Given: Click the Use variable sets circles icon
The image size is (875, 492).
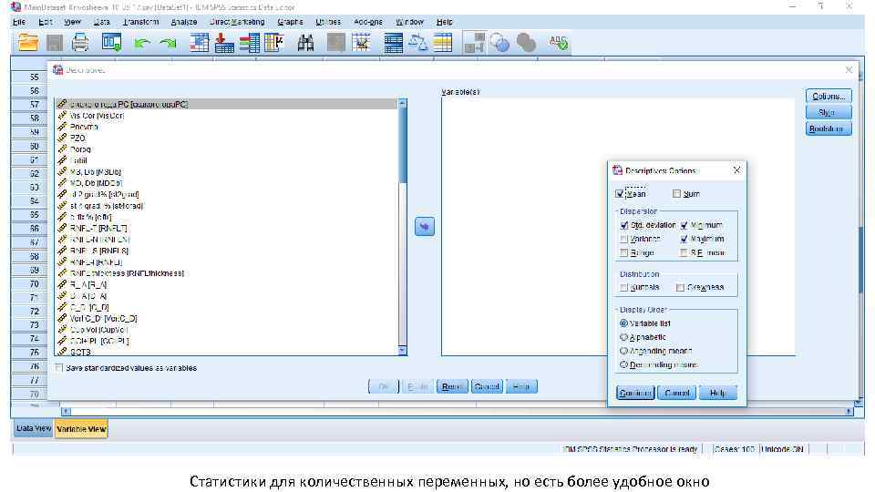Looking at the screenshot, I should [500, 43].
